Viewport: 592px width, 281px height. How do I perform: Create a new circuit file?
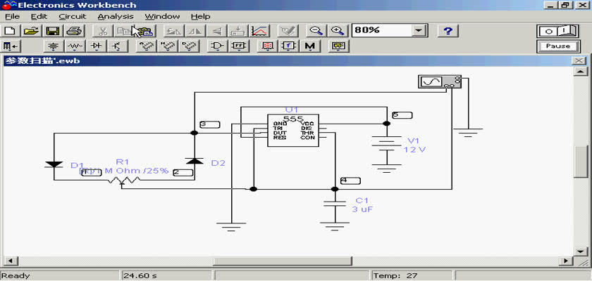11,30
